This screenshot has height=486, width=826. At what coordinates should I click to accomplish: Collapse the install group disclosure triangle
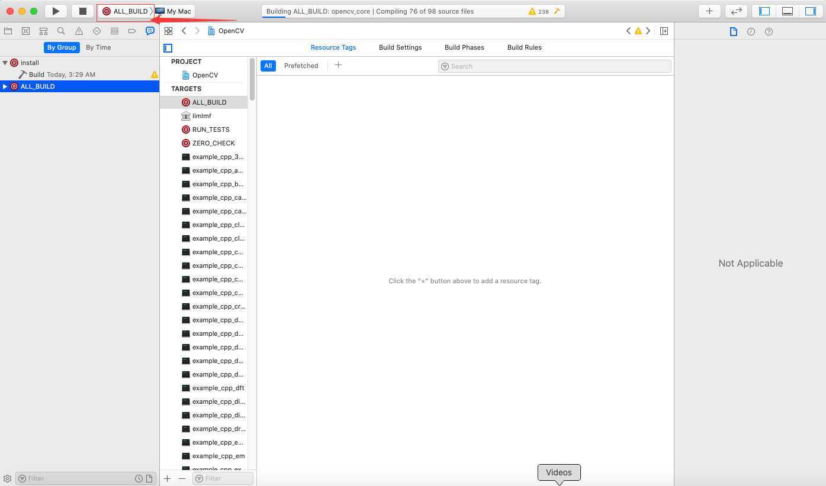coord(5,63)
